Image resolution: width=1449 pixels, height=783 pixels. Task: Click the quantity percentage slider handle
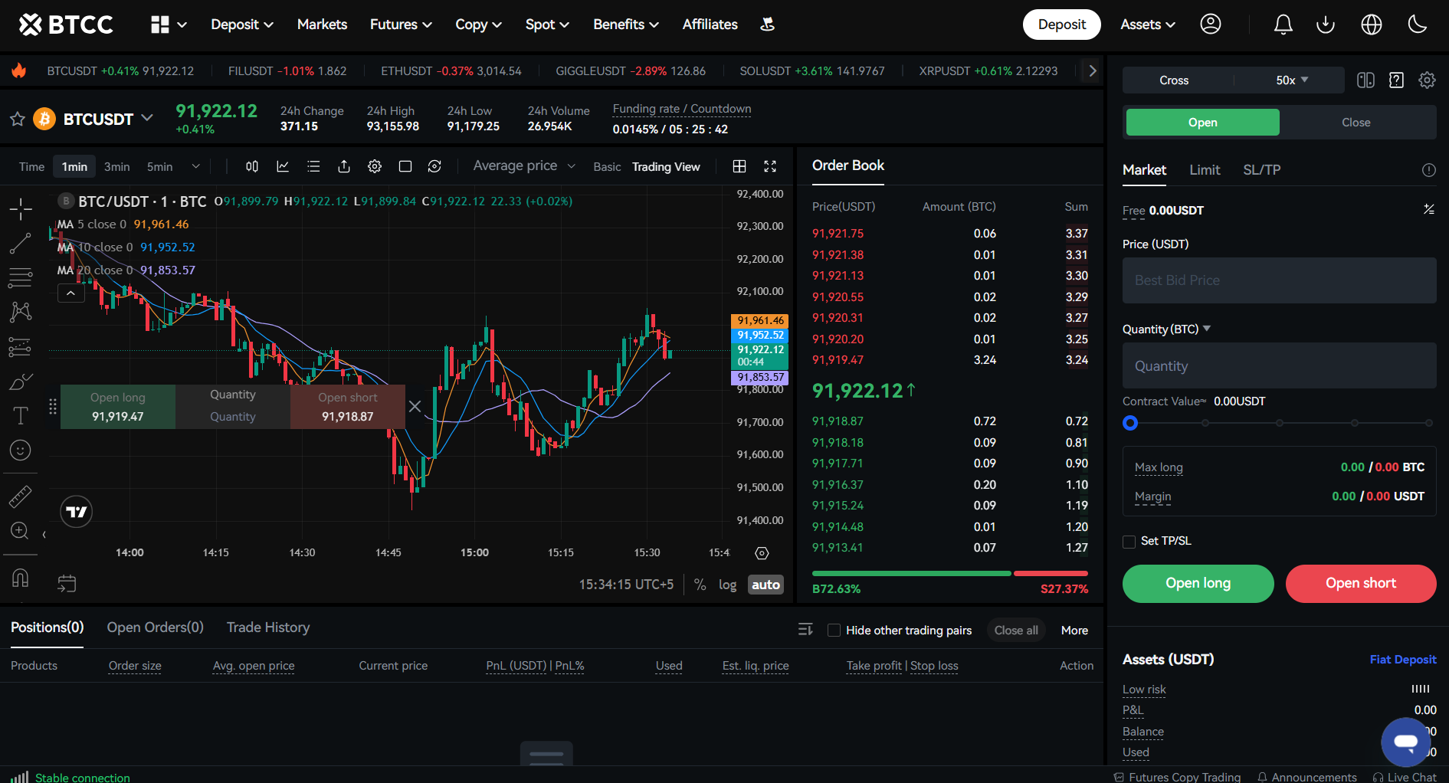(1130, 423)
